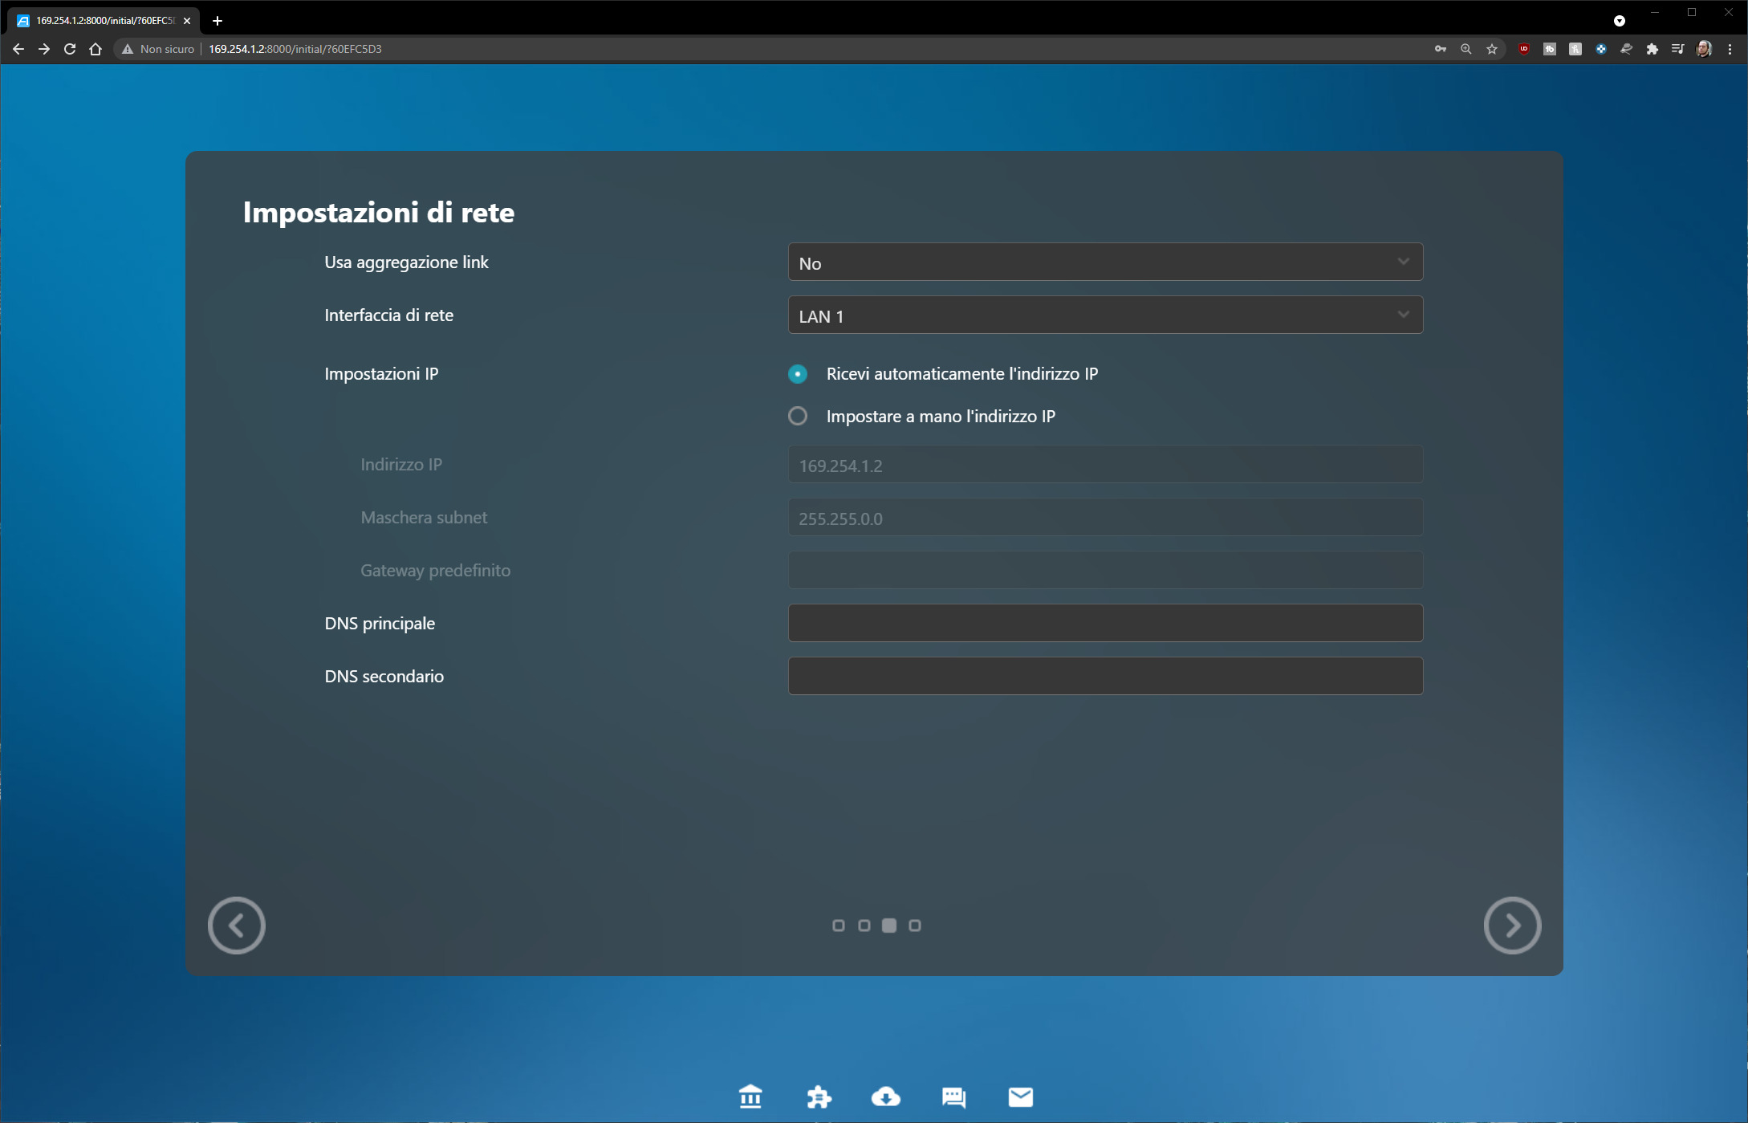
Task: Open Usa aggregazione link dropdown
Action: [1105, 262]
